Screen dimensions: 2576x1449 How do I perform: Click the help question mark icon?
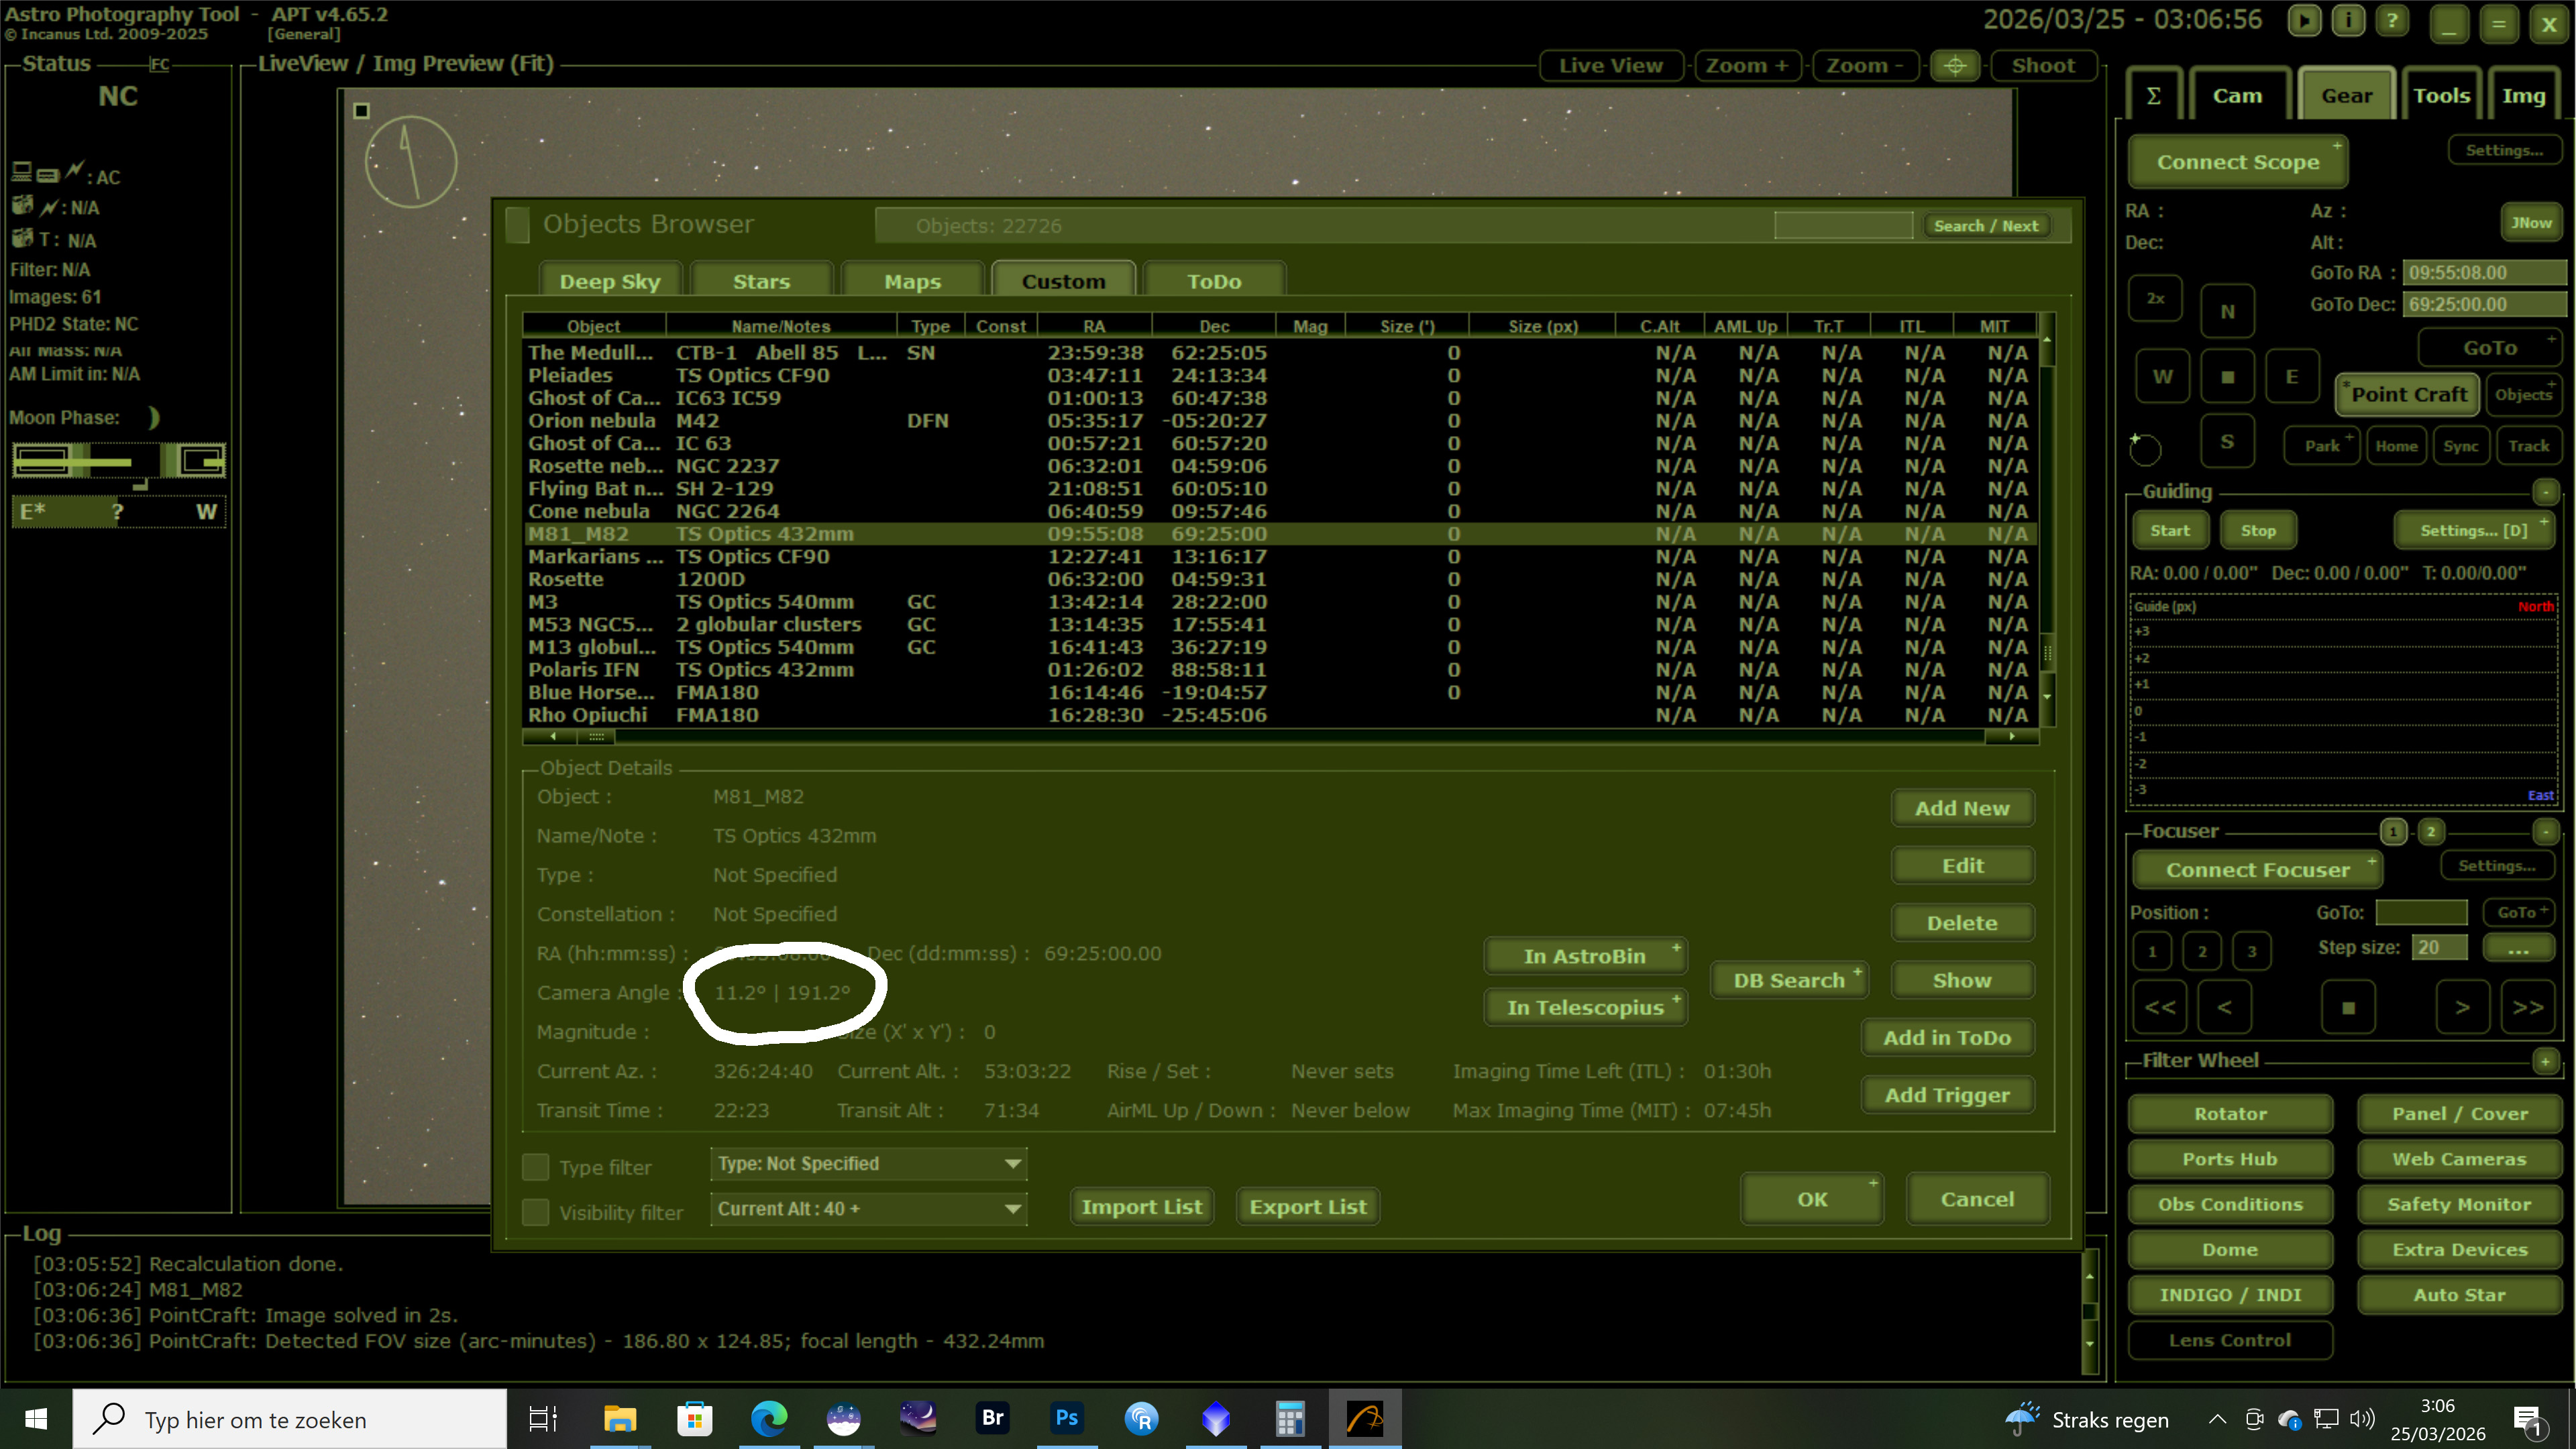(2392, 21)
